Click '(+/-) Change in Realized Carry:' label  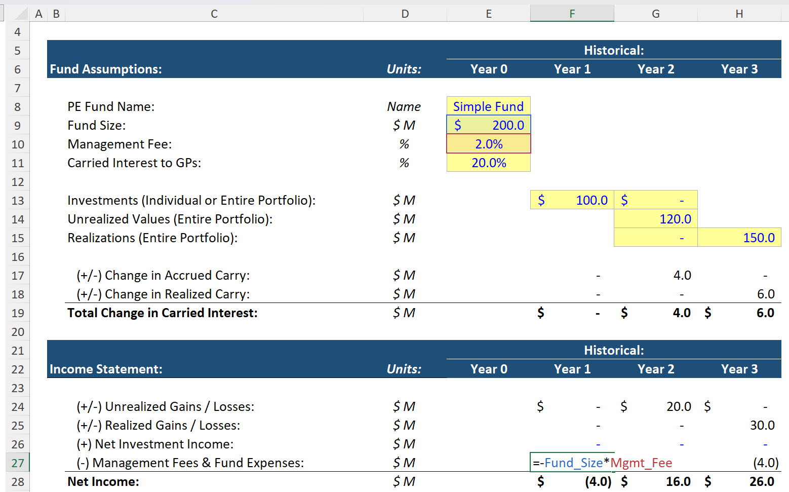[163, 294]
